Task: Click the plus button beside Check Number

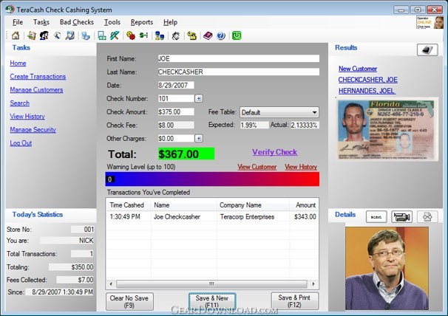Action: 199,98
